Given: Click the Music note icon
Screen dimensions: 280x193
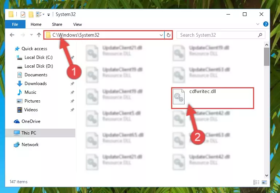Looking at the screenshot, I should point(19,92).
